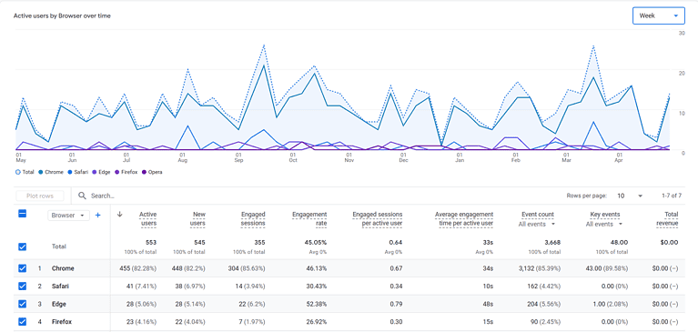This screenshot has height=332, width=698.
Task: Click the 01 Sep axis label
Action: click(x=238, y=157)
